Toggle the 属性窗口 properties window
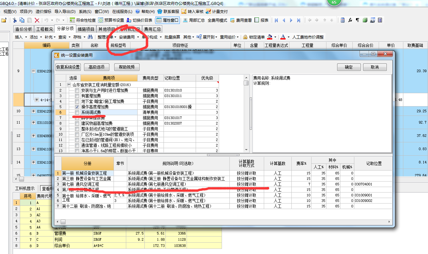 tap(167, 20)
